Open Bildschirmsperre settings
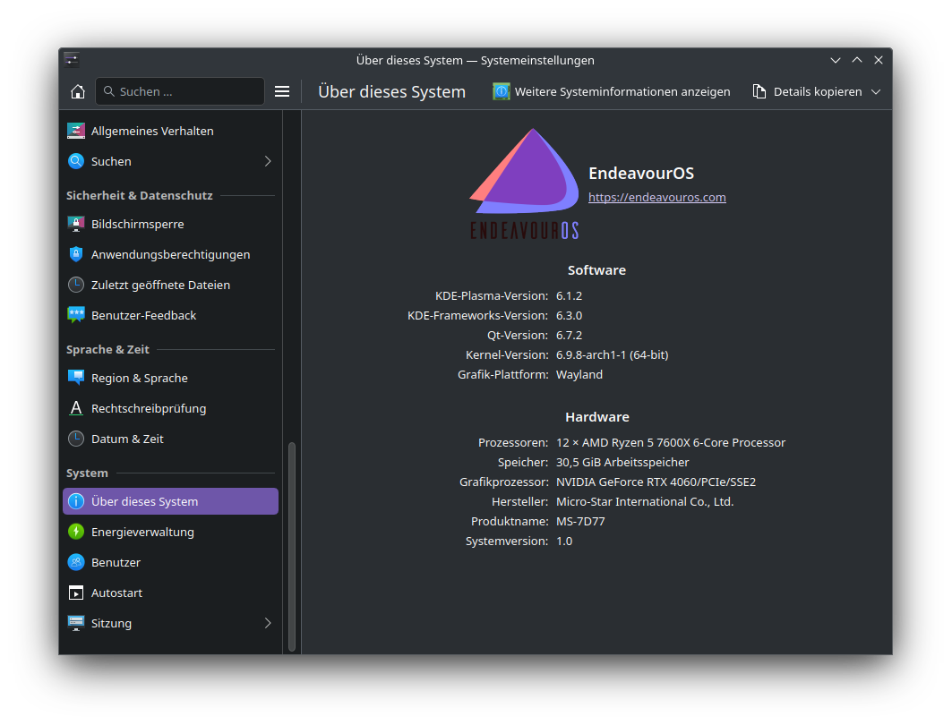Screen dimensions: 952x725 pos(170,224)
